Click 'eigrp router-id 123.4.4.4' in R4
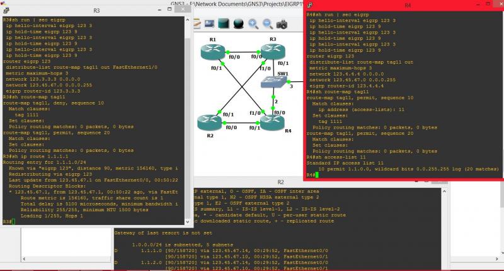Image resolution: width=504 pixels, height=271 pixels. point(346,86)
